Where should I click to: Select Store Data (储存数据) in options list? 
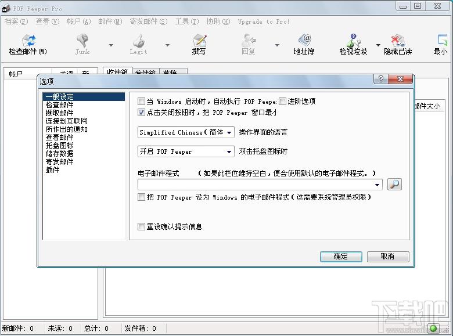[59, 153]
